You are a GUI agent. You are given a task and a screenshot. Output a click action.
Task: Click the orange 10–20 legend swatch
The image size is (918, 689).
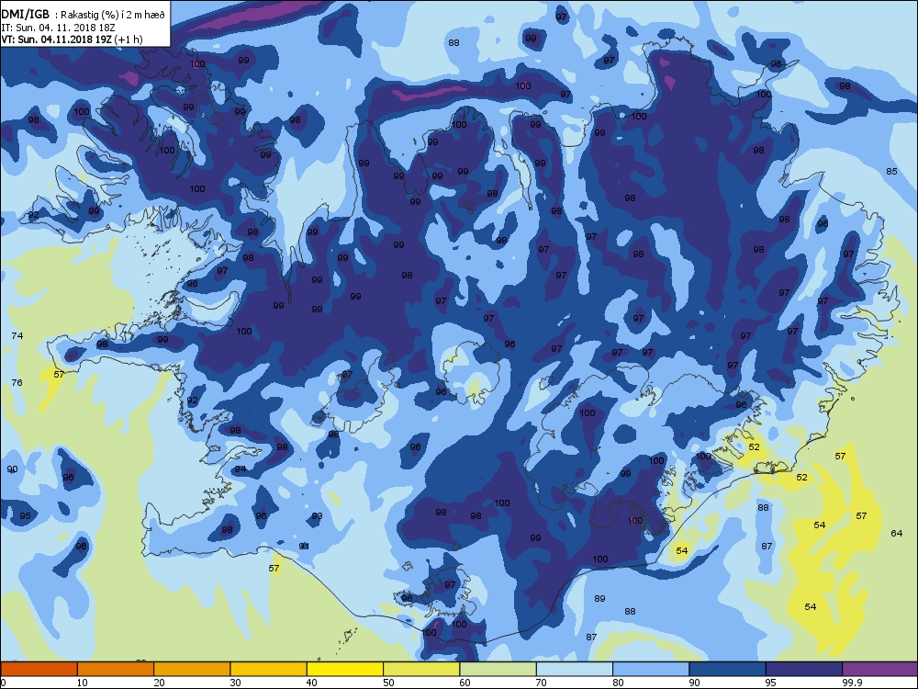click(116, 669)
